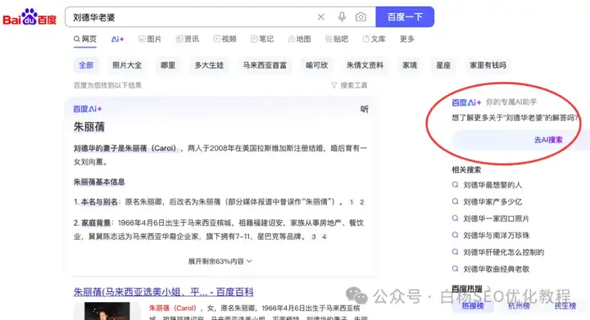The width and height of the screenshot is (590, 320).
Task: Open image search with camera icon
Action: click(x=361, y=17)
